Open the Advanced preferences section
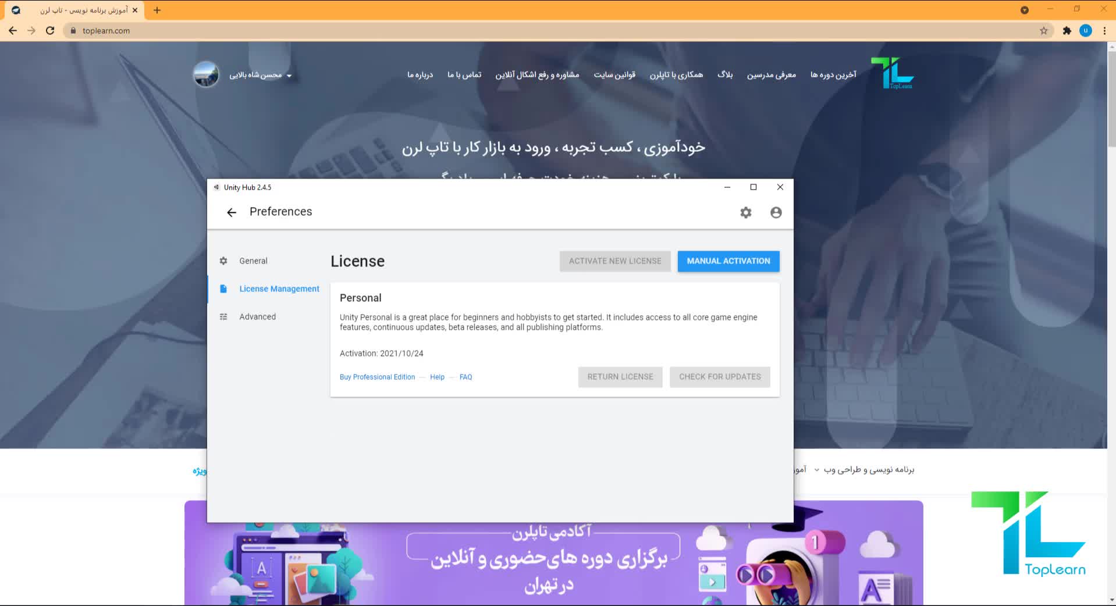 click(x=257, y=317)
